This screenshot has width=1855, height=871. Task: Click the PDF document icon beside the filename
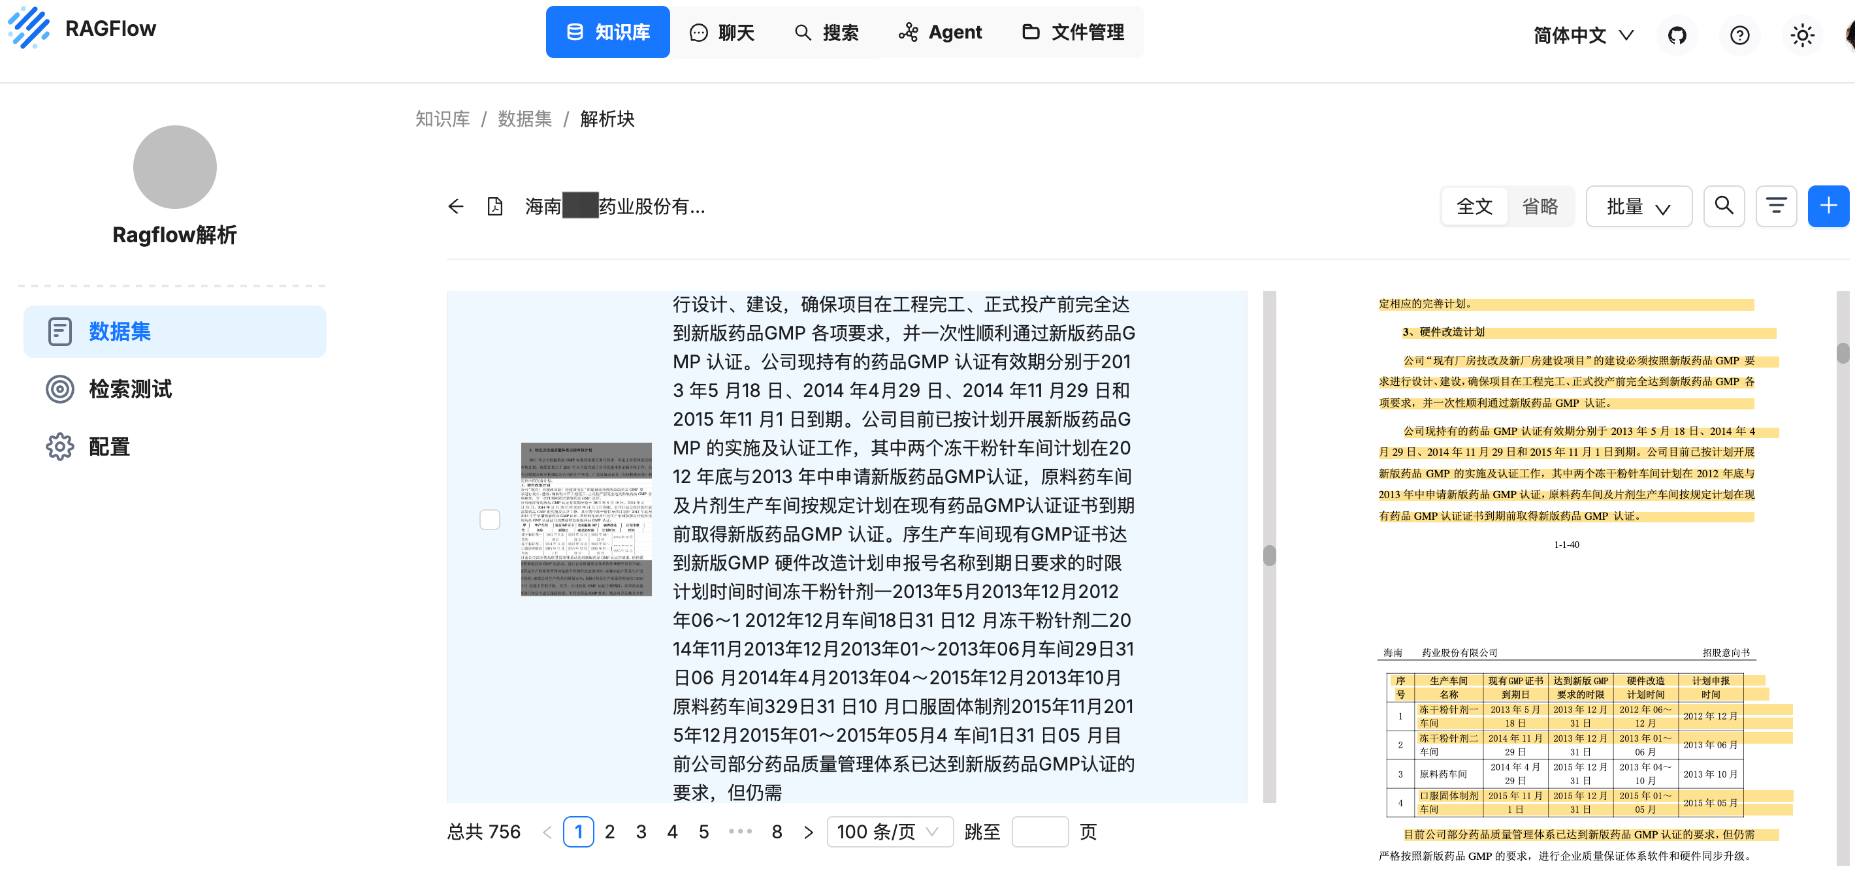(x=496, y=206)
